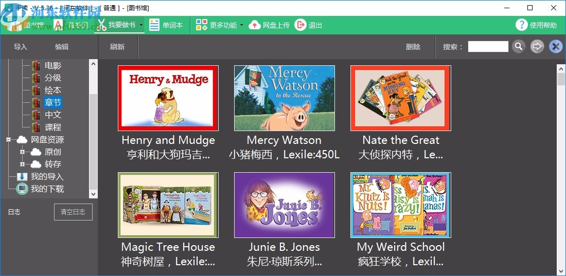Image resolution: width=566 pixels, height=276 pixels.
Task: Open the My Weird School cover
Action: (x=401, y=205)
